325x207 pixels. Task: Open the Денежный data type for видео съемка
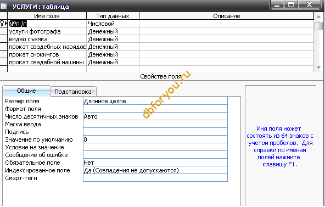[x=113, y=39]
